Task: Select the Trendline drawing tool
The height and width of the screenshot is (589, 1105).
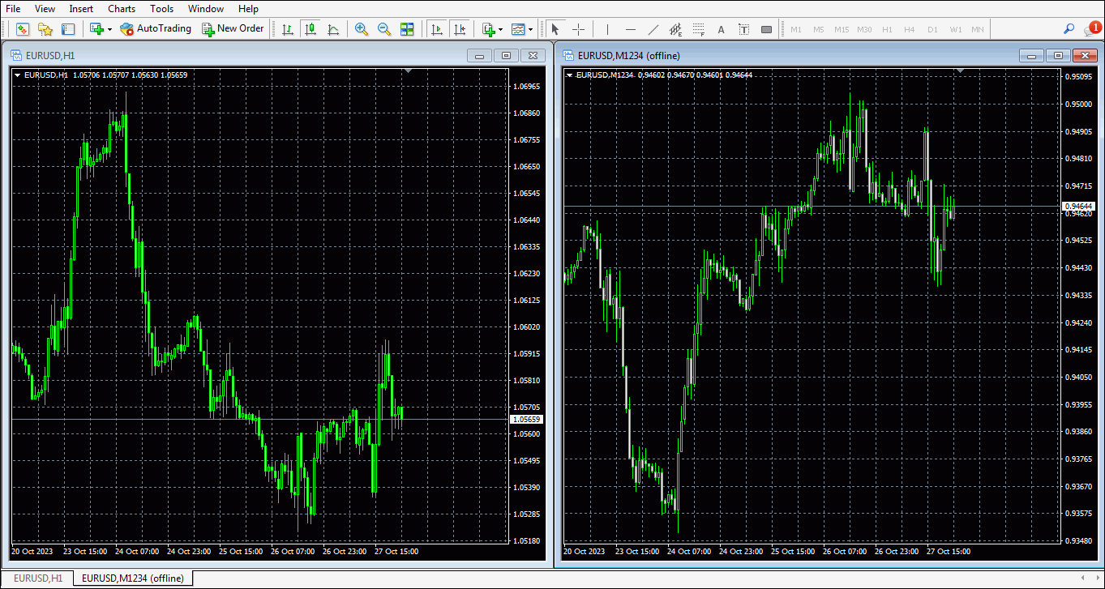Action: click(653, 29)
